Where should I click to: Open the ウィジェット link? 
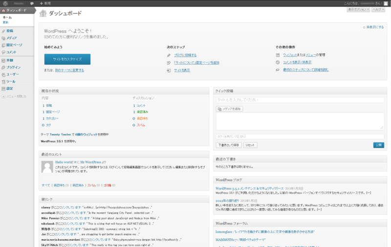click(290, 55)
